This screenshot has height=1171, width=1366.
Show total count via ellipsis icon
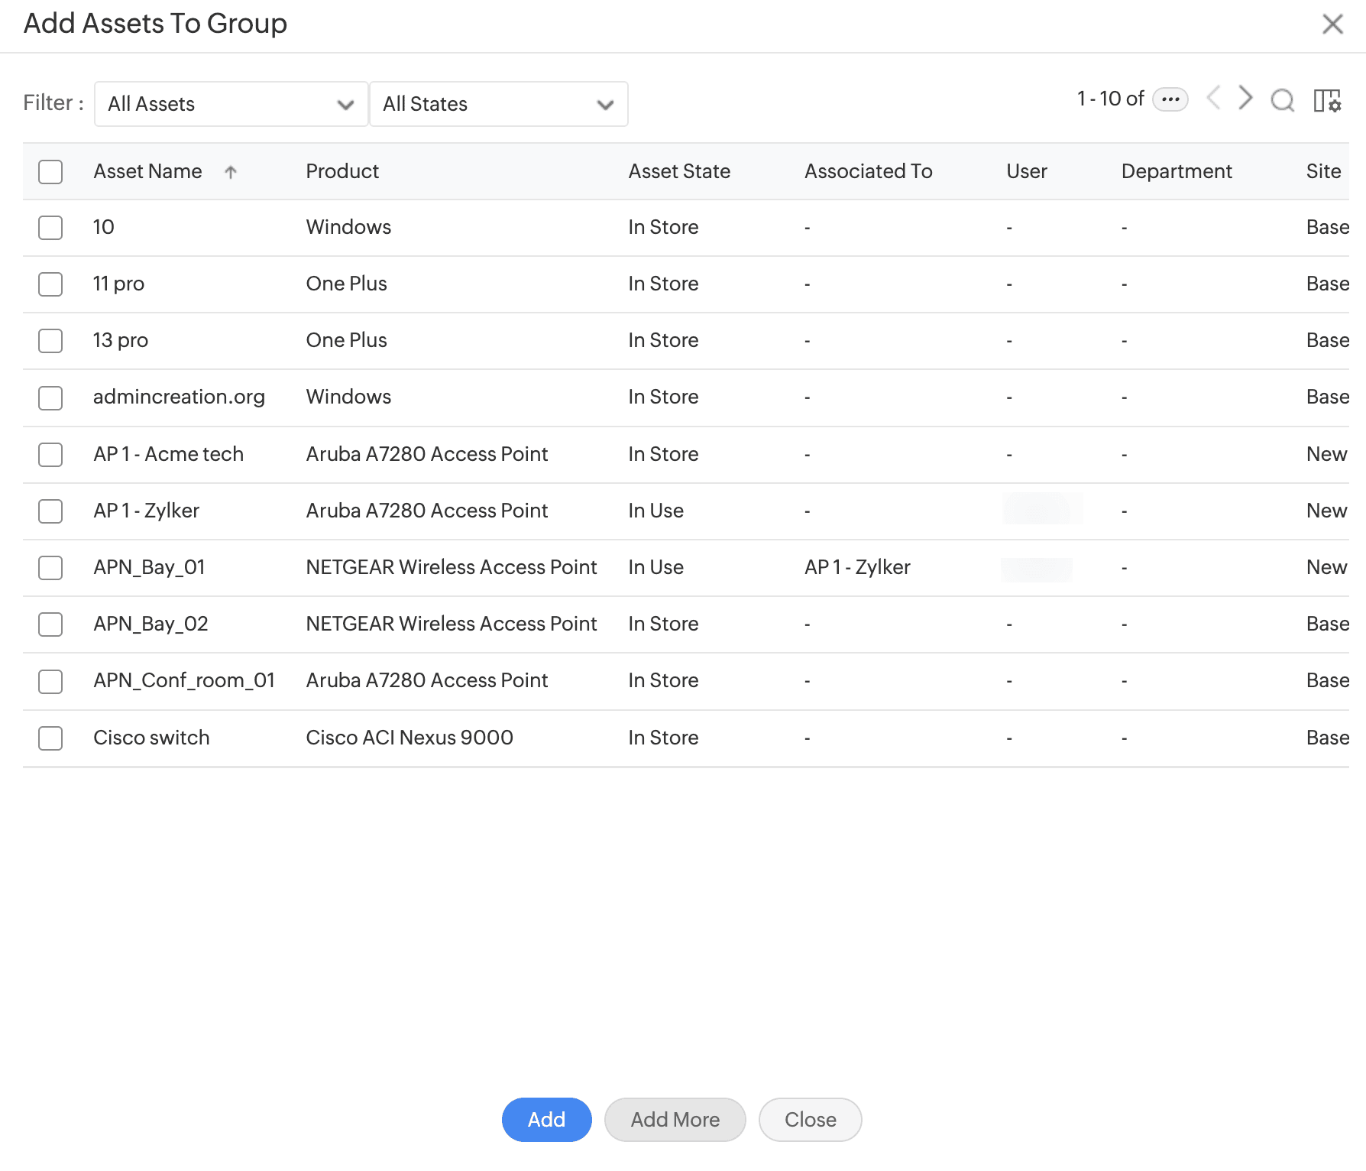(1170, 99)
